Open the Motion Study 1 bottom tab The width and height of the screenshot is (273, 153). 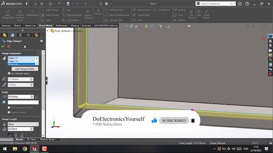(x=48, y=139)
